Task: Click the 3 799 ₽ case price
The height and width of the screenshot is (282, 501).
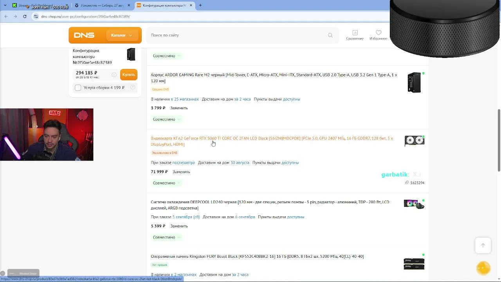Action: tap(158, 108)
